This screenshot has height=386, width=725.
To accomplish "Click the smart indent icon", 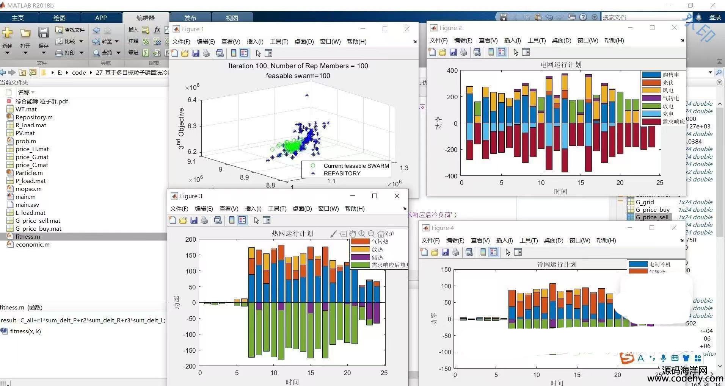I will 146,53.
